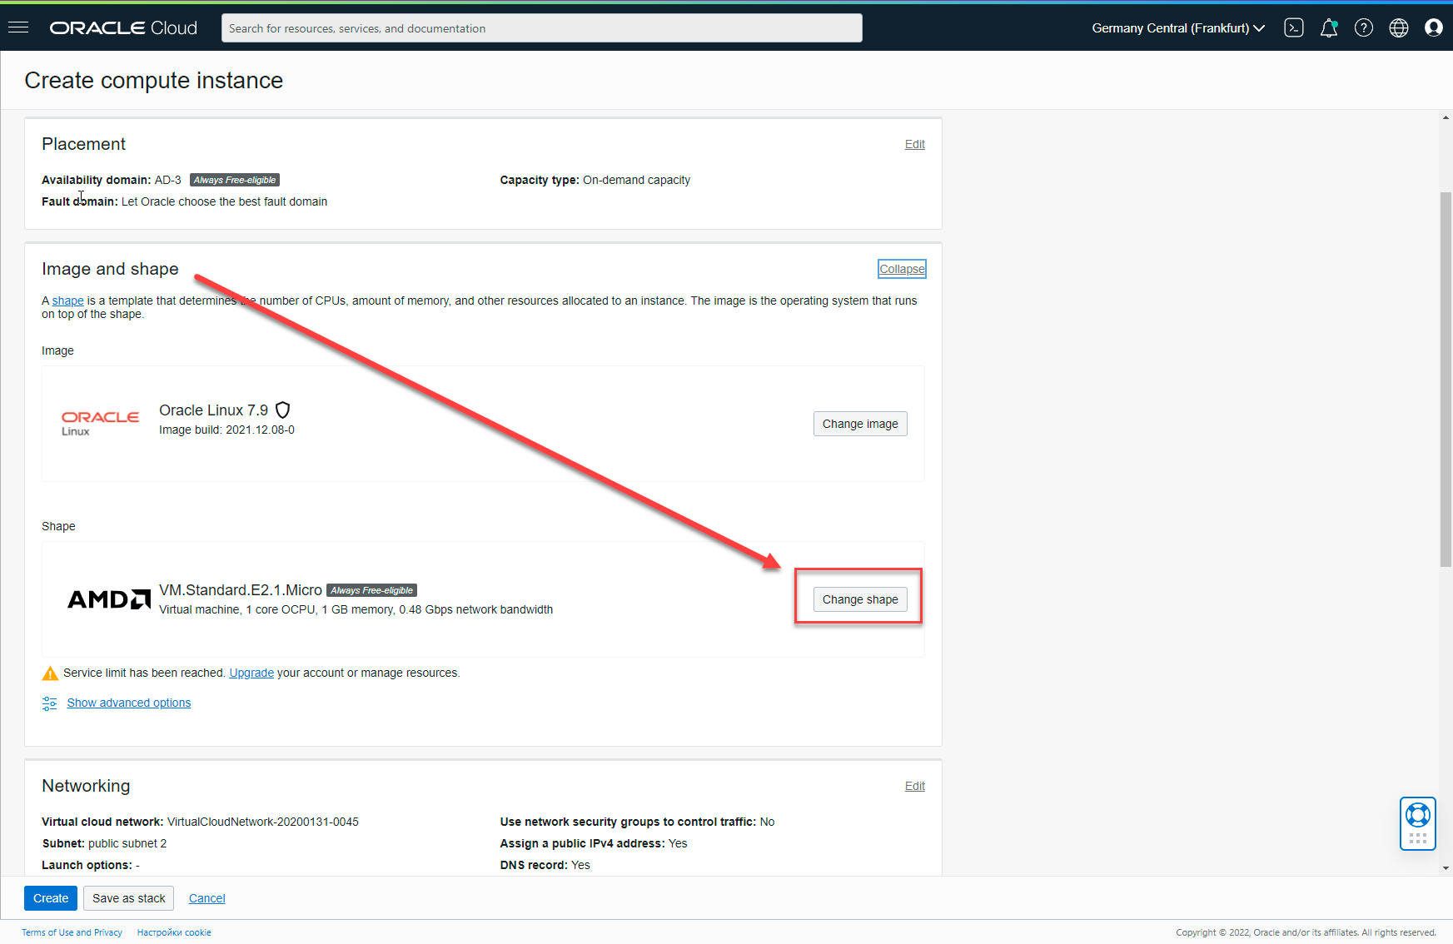Click the Oracle Cloud logo
The height and width of the screenshot is (944, 1453).
[123, 27]
